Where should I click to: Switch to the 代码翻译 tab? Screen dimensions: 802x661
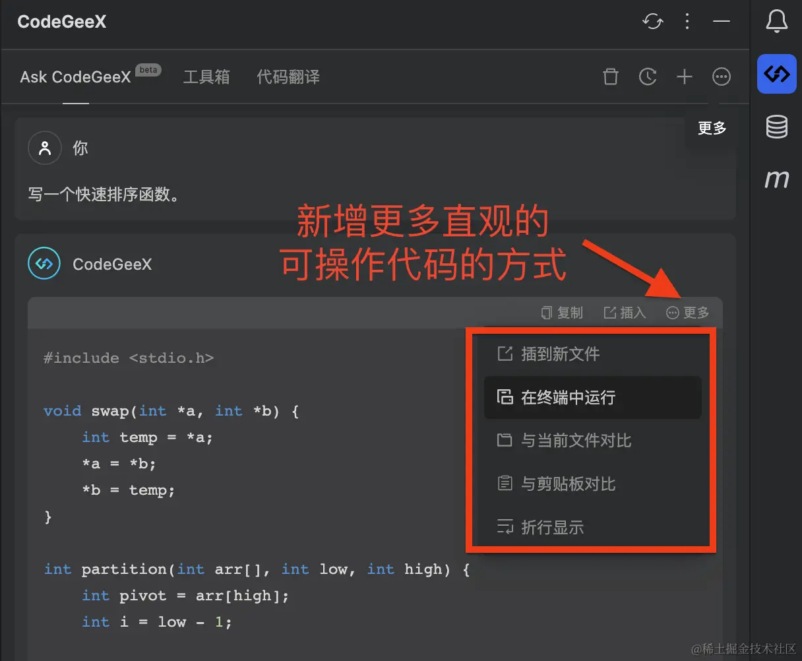pos(288,77)
